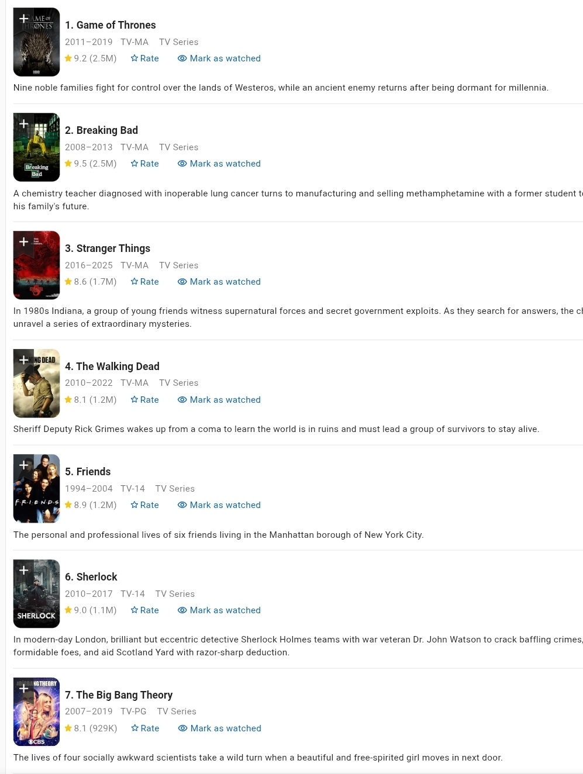This screenshot has height=774, width=583.
Task: Add Breaking Bad to watchlist via plus ribbon
Action: 23,125
